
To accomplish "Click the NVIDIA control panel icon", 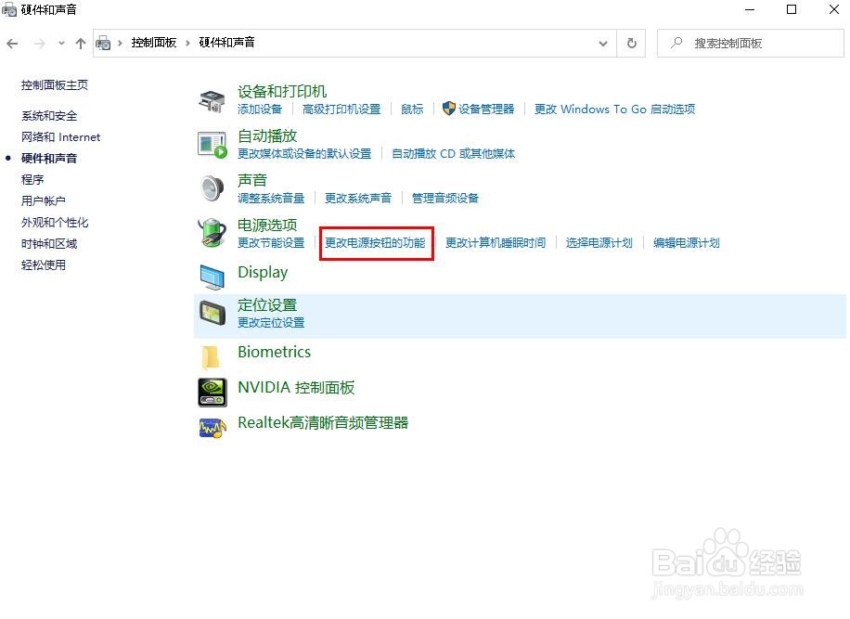I will click(212, 393).
